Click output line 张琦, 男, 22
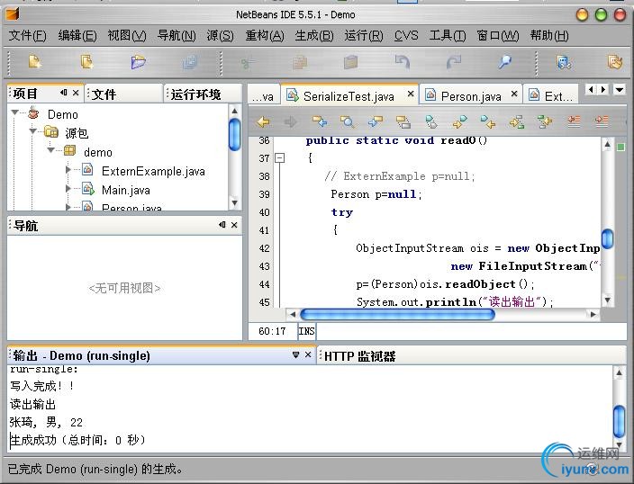Viewport: 634px width, 484px height. click(46, 422)
